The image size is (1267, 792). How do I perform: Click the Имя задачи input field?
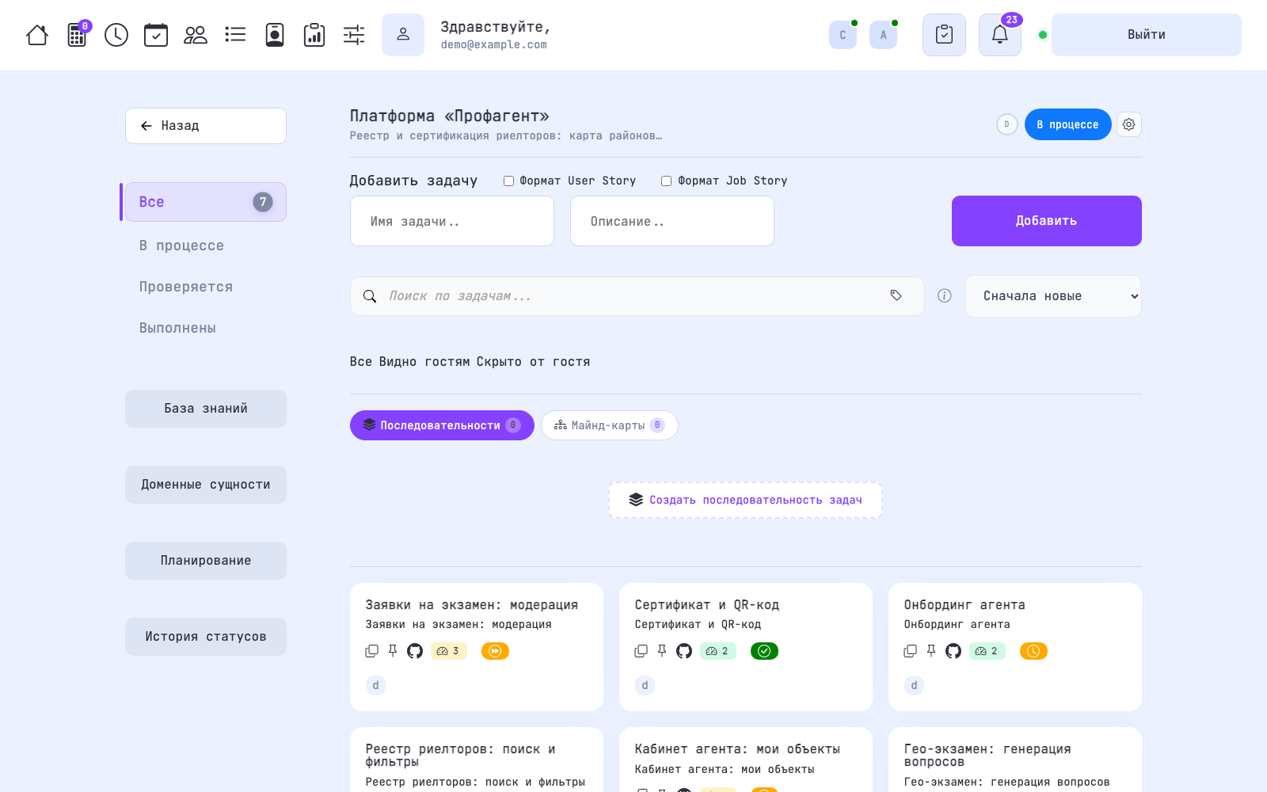(452, 221)
